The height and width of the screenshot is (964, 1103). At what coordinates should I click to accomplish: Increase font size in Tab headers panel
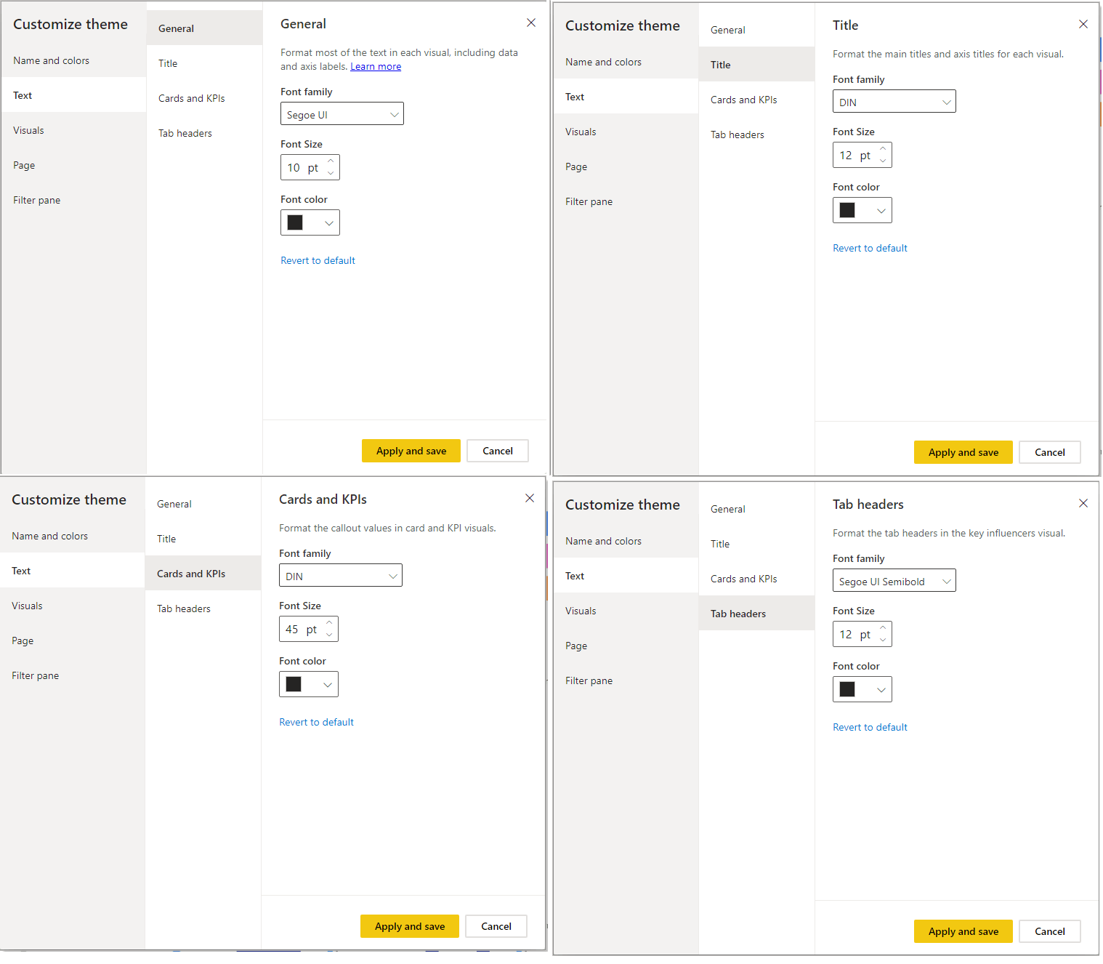[883, 628]
